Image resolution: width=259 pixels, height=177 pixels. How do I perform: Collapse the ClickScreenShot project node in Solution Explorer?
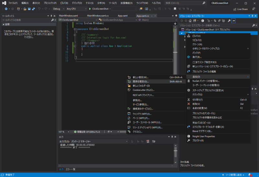point(182,33)
